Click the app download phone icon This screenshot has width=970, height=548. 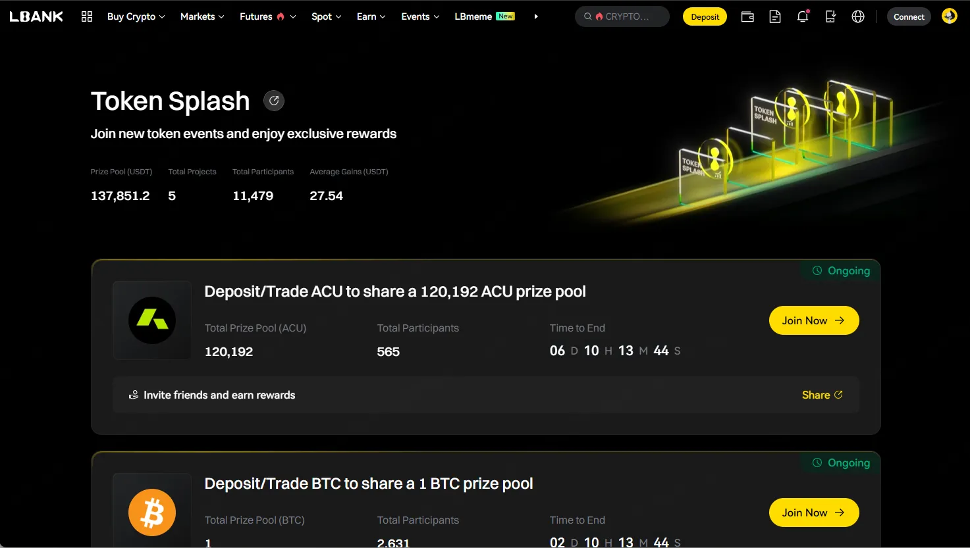click(x=830, y=17)
